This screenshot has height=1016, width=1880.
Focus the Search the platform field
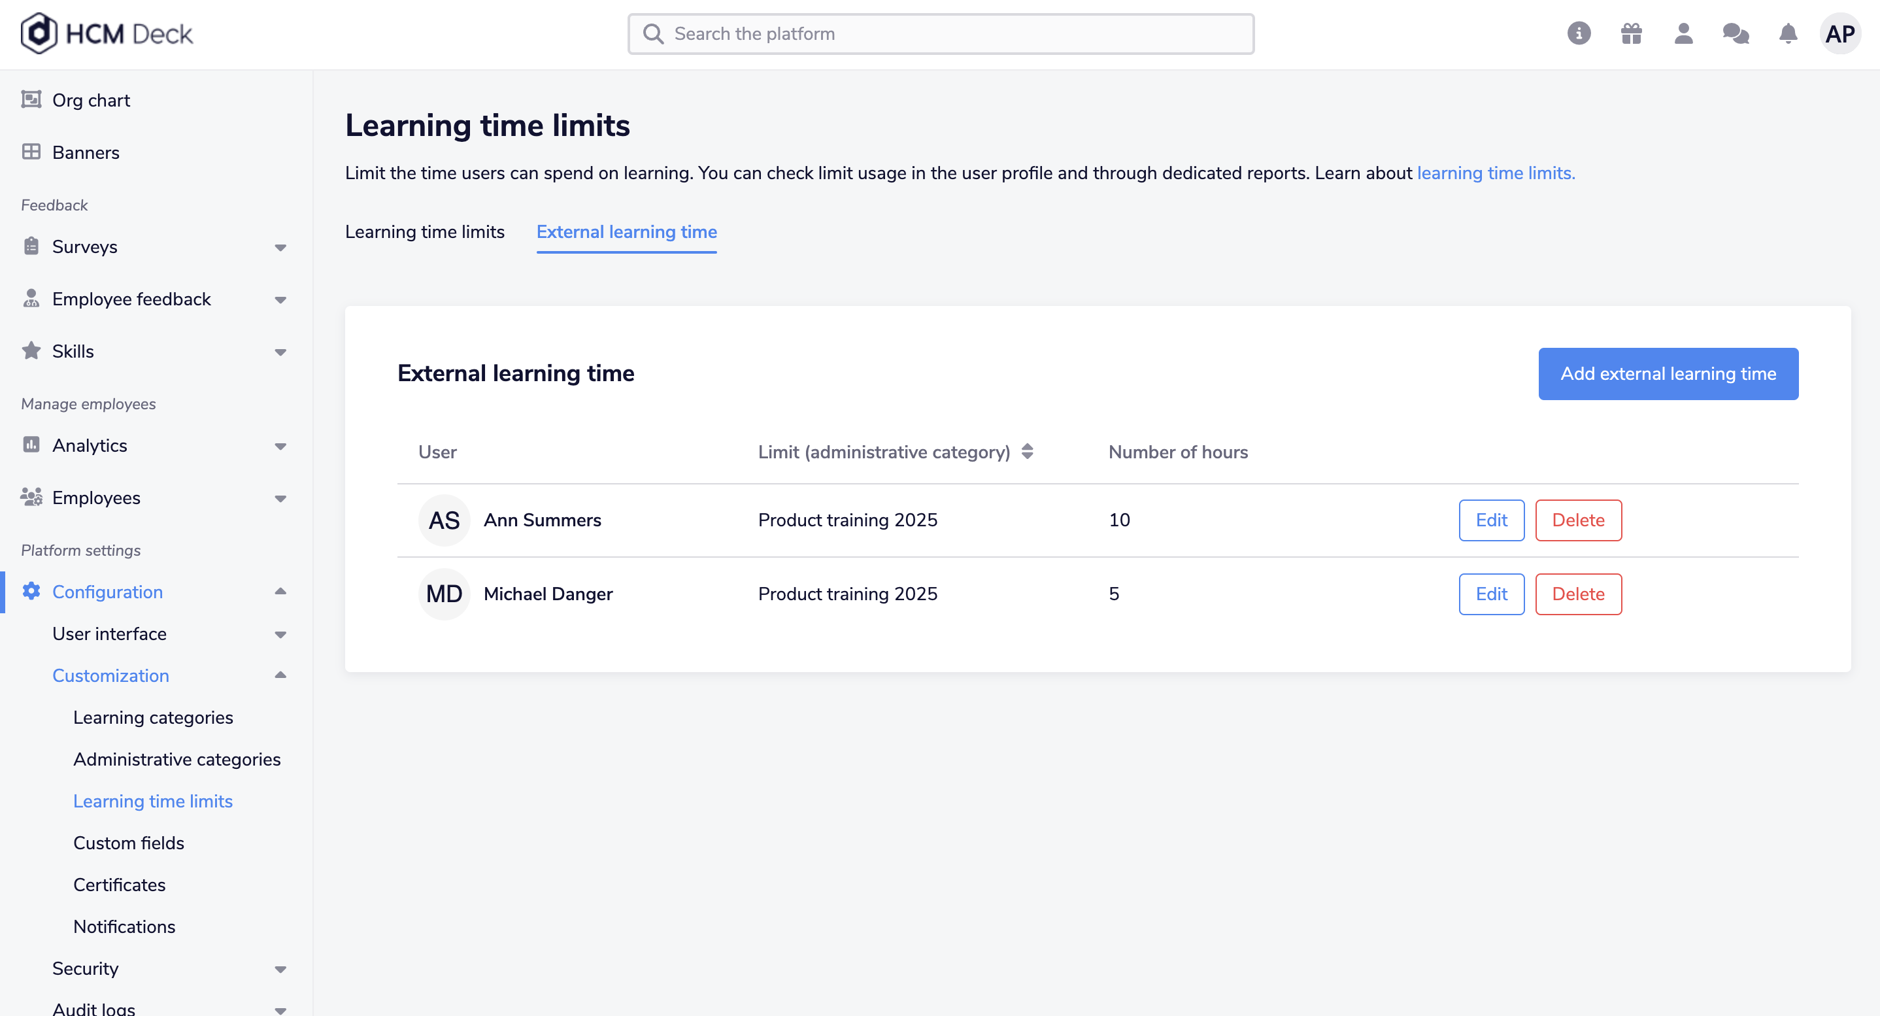[x=941, y=34]
